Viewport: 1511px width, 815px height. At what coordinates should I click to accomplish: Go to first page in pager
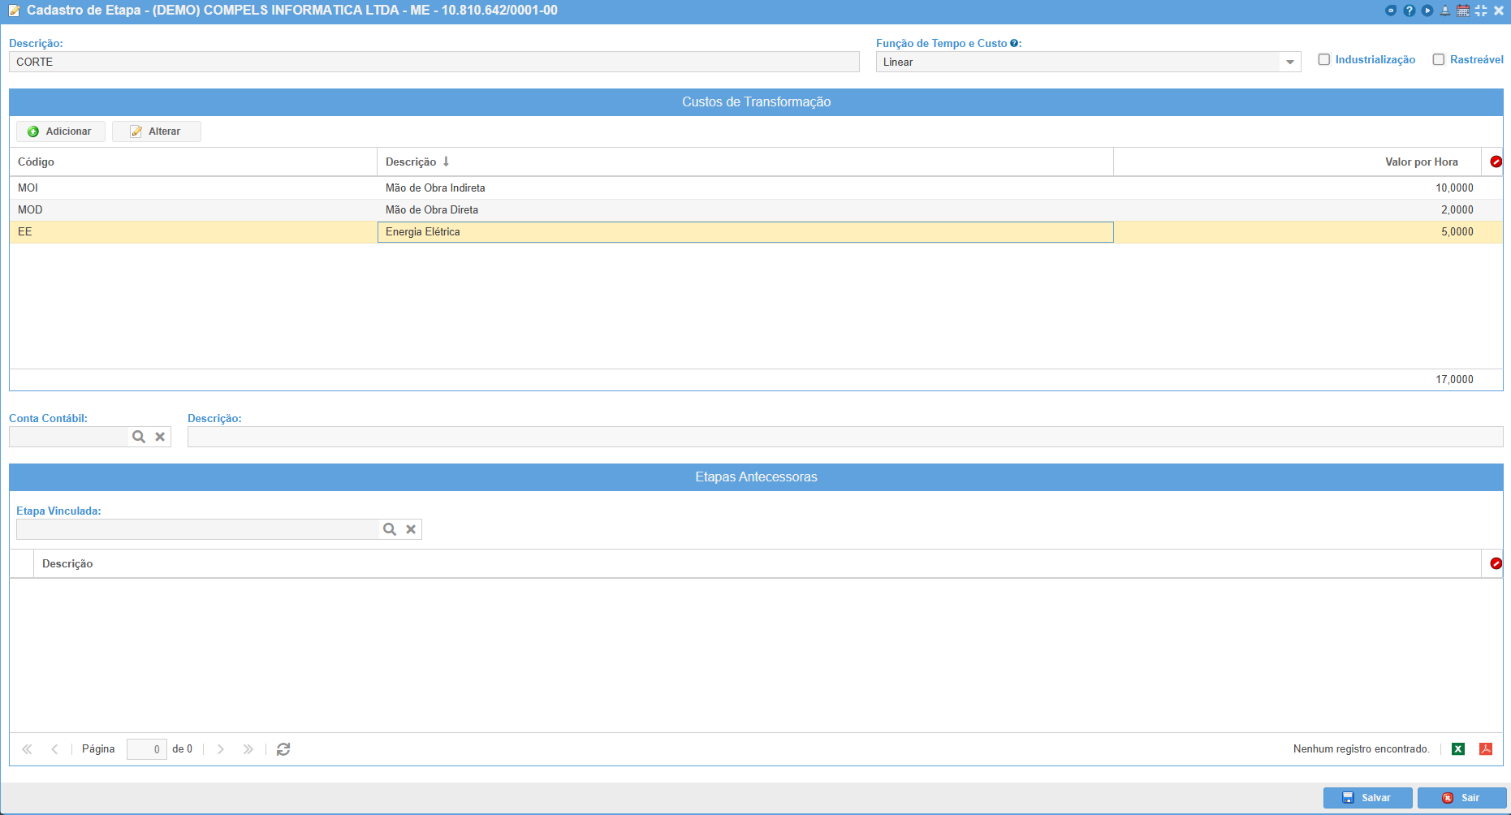point(27,749)
